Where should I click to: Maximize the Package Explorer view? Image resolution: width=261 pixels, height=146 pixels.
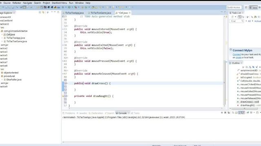[x=58, y=12]
